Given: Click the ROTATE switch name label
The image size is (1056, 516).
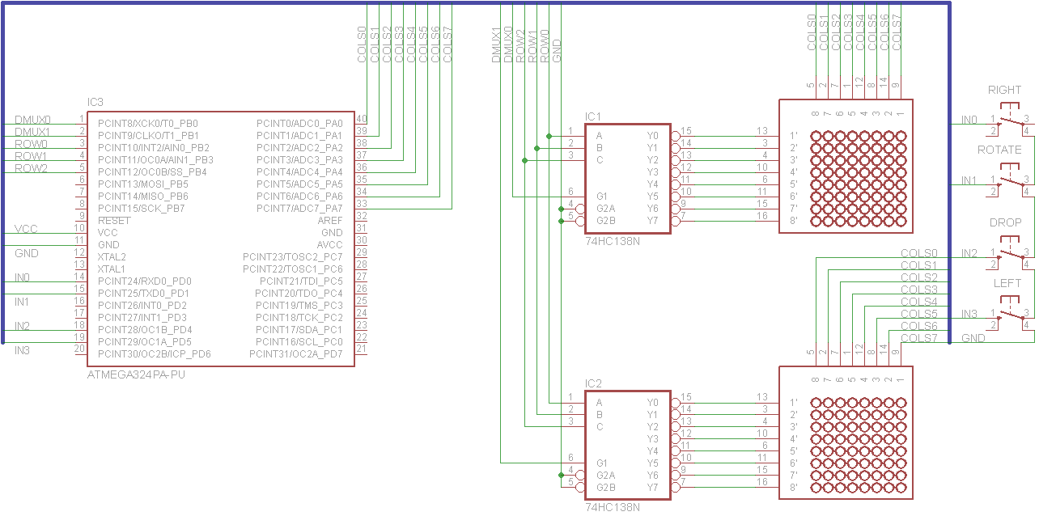Looking at the screenshot, I should (x=999, y=150).
